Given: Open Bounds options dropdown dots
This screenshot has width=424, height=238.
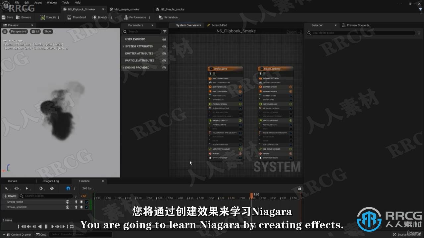Looking at the screenshot, I should click(111, 17).
